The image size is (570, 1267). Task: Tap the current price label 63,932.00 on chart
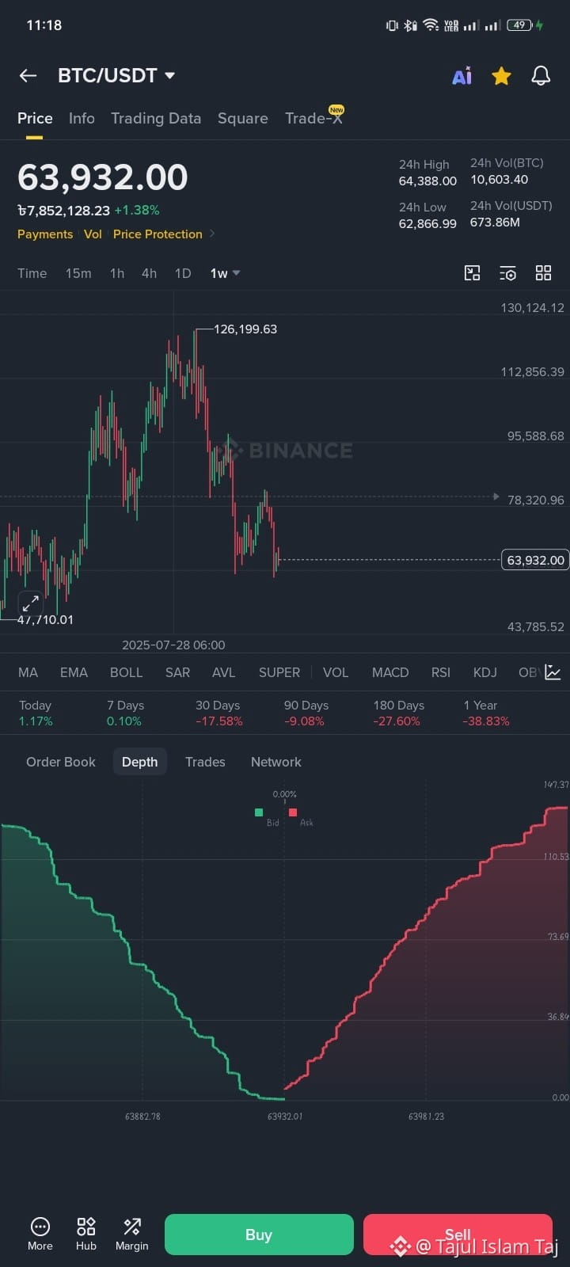tap(535, 560)
